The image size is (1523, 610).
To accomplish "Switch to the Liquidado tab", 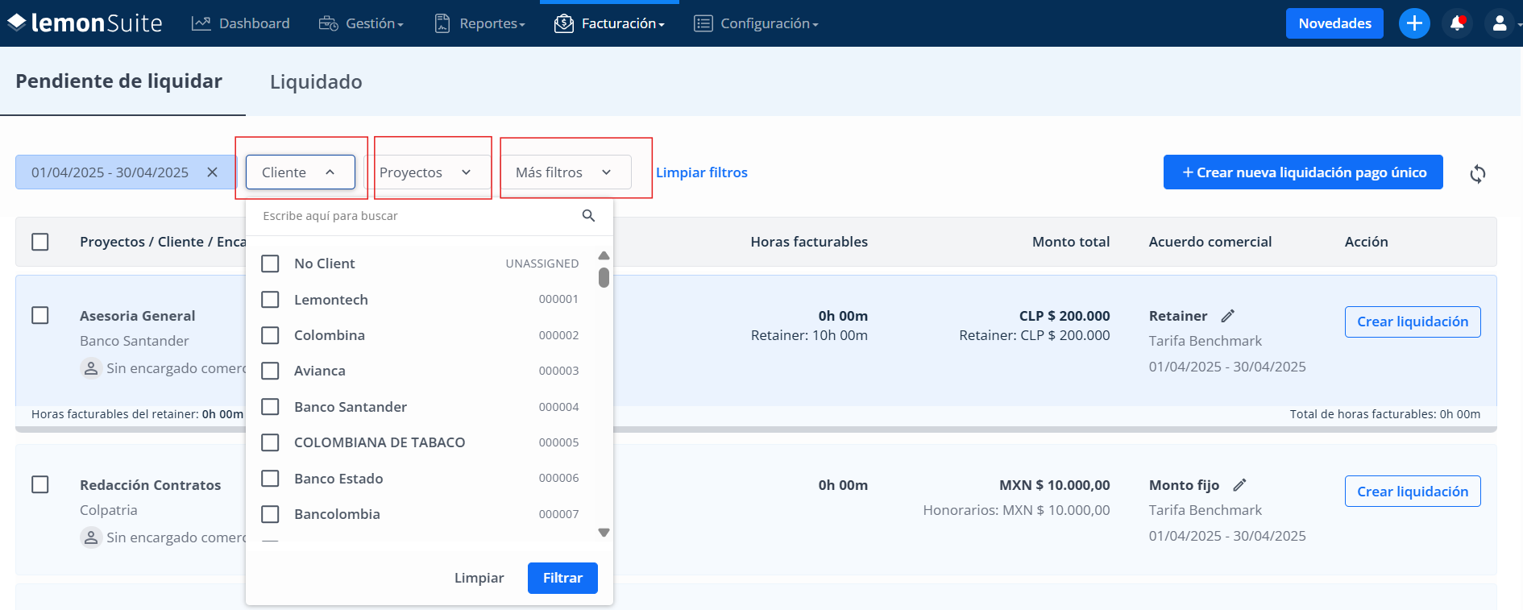I will pyautogui.click(x=316, y=82).
